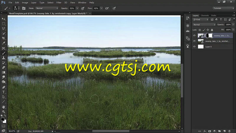
Task: Select the Line shape tool
Action: [4, 102]
